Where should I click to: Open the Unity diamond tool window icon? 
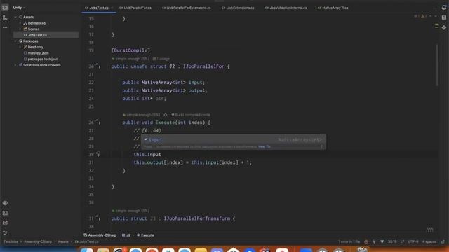(x=444, y=28)
